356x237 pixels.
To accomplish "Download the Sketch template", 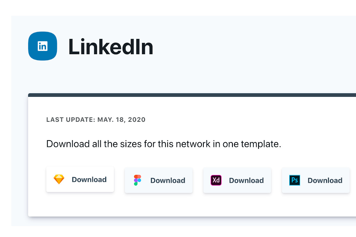I will pos(80,180).
